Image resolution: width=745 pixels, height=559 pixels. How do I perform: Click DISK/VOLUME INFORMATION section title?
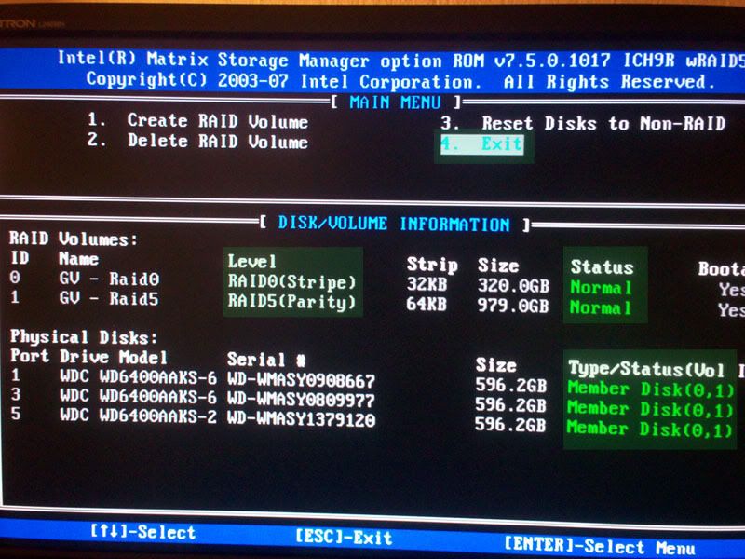(394, 225)
